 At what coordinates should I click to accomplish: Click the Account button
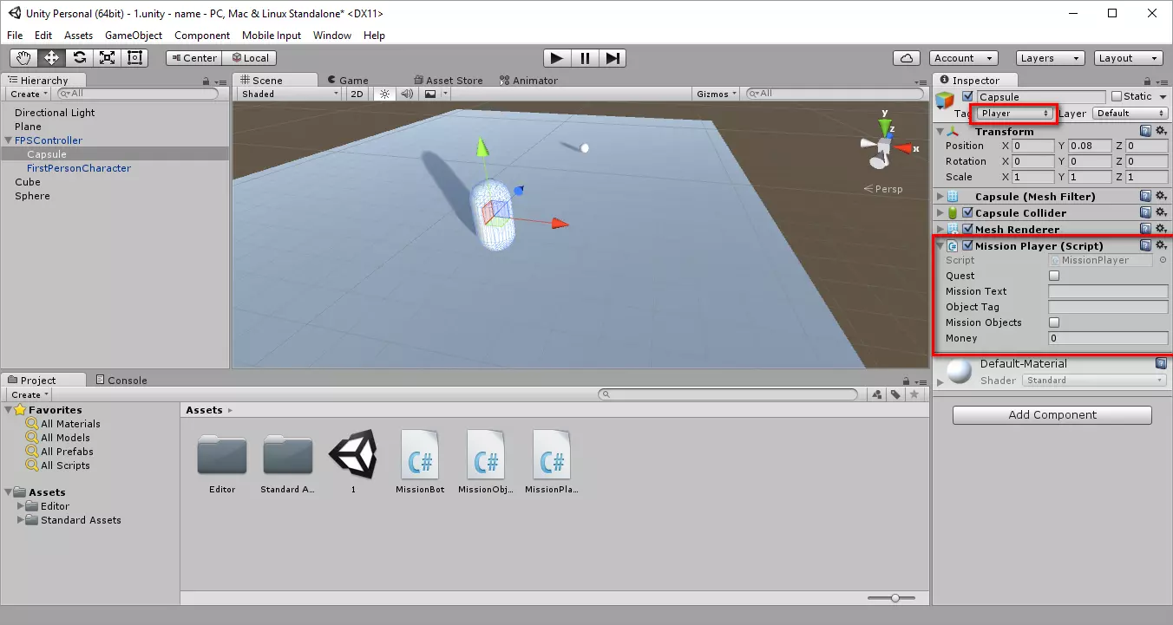(x=964, y=58)
